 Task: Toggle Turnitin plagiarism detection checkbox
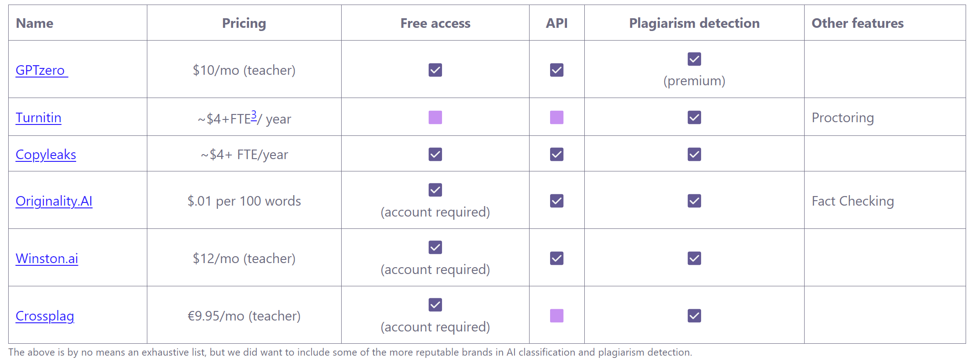[x=694, y=117]
